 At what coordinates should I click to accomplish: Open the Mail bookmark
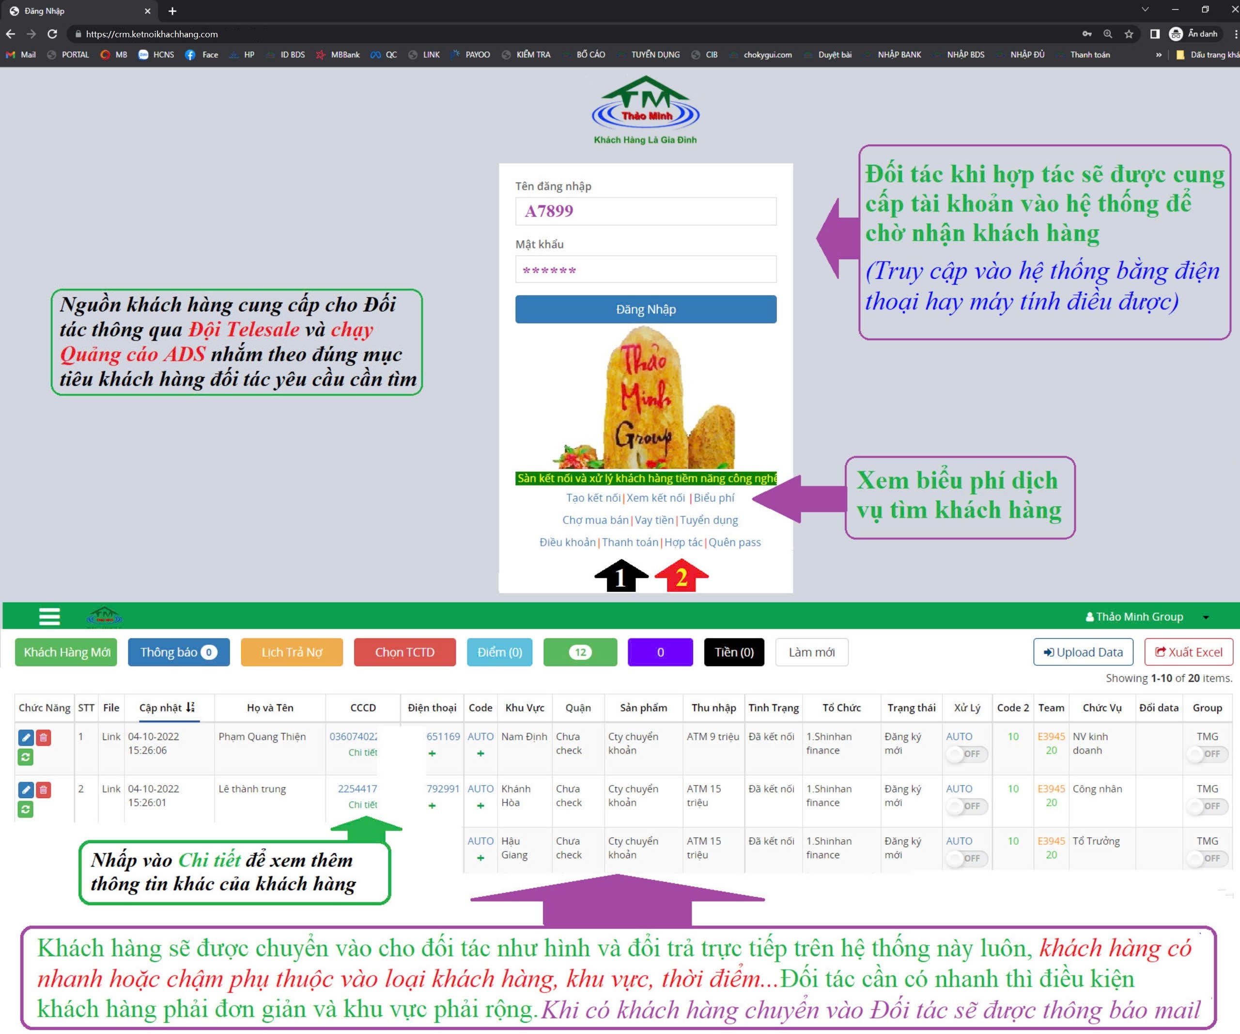(x=21, y=54)
